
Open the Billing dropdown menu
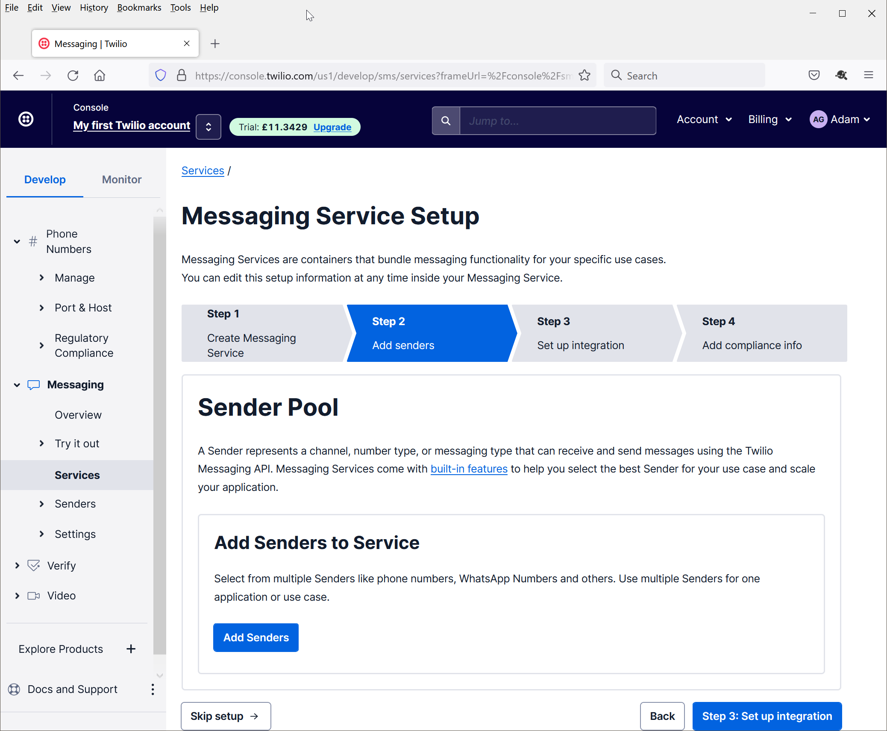(x=770, y=120)
